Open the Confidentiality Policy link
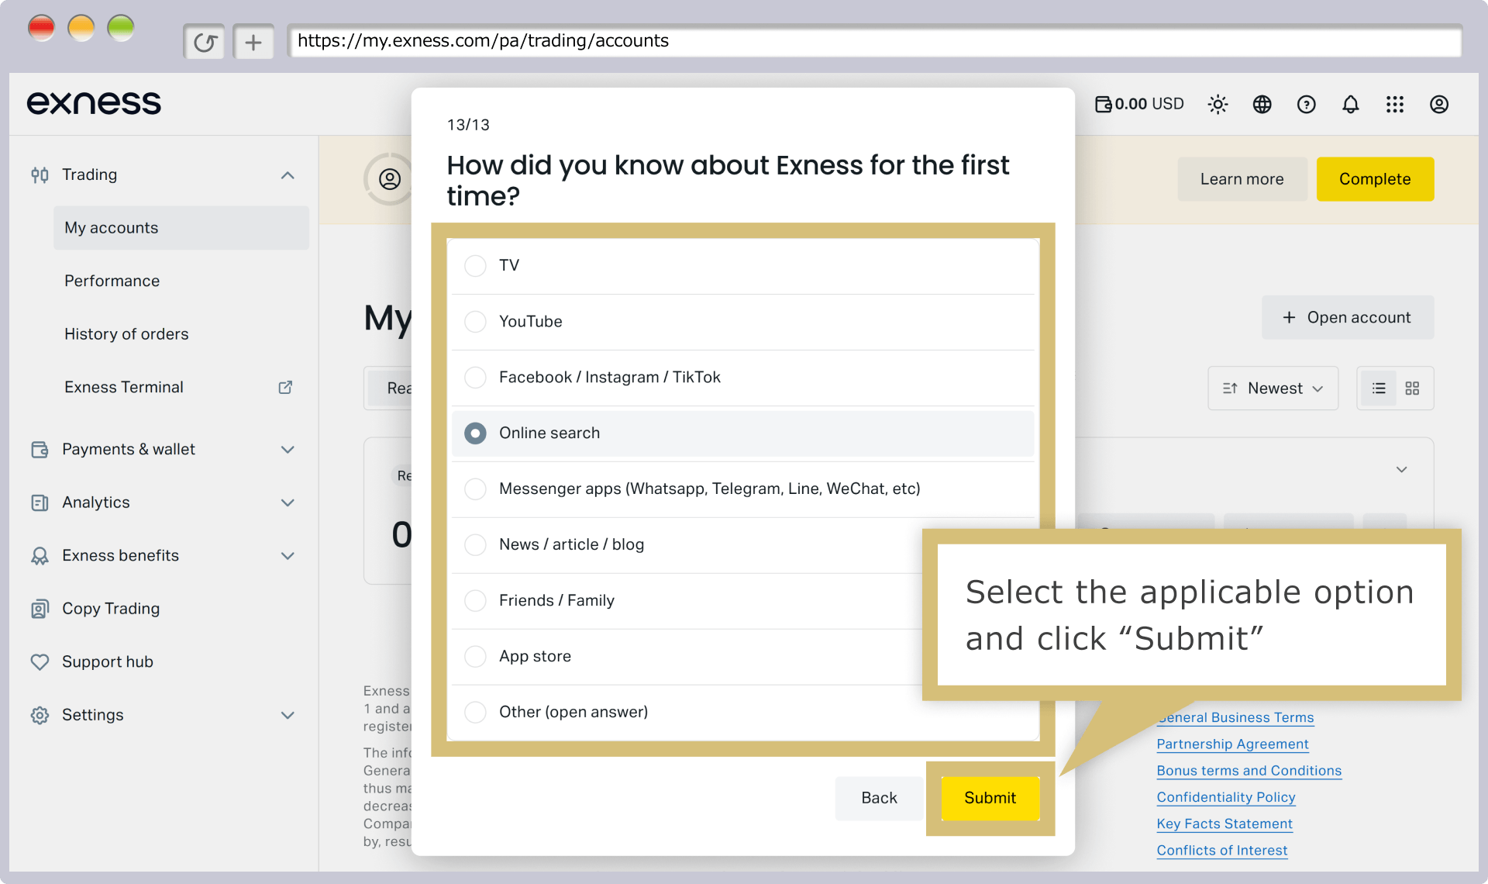Screen dimensions: 1488x884 point(1225,797)
